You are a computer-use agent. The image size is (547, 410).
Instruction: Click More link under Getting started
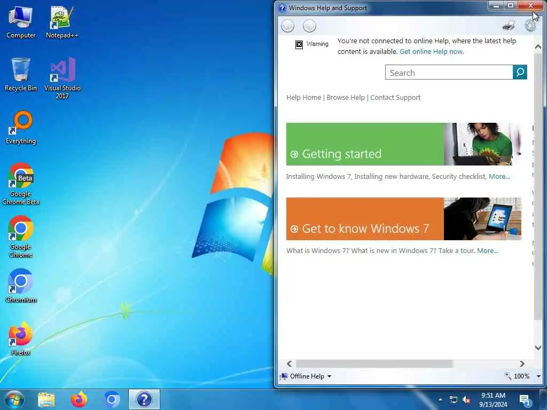point(499,176)
